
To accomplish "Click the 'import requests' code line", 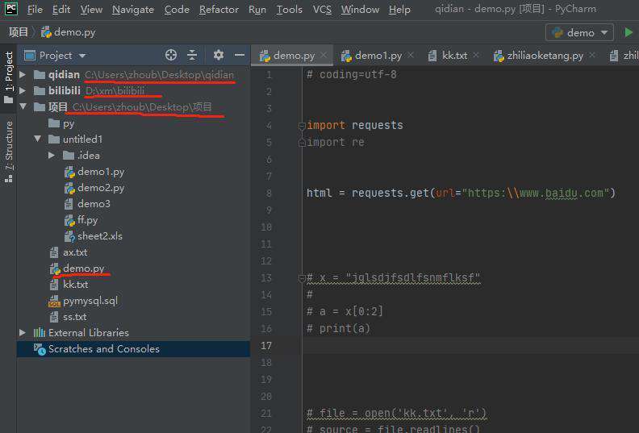I will tap(354, 125).
